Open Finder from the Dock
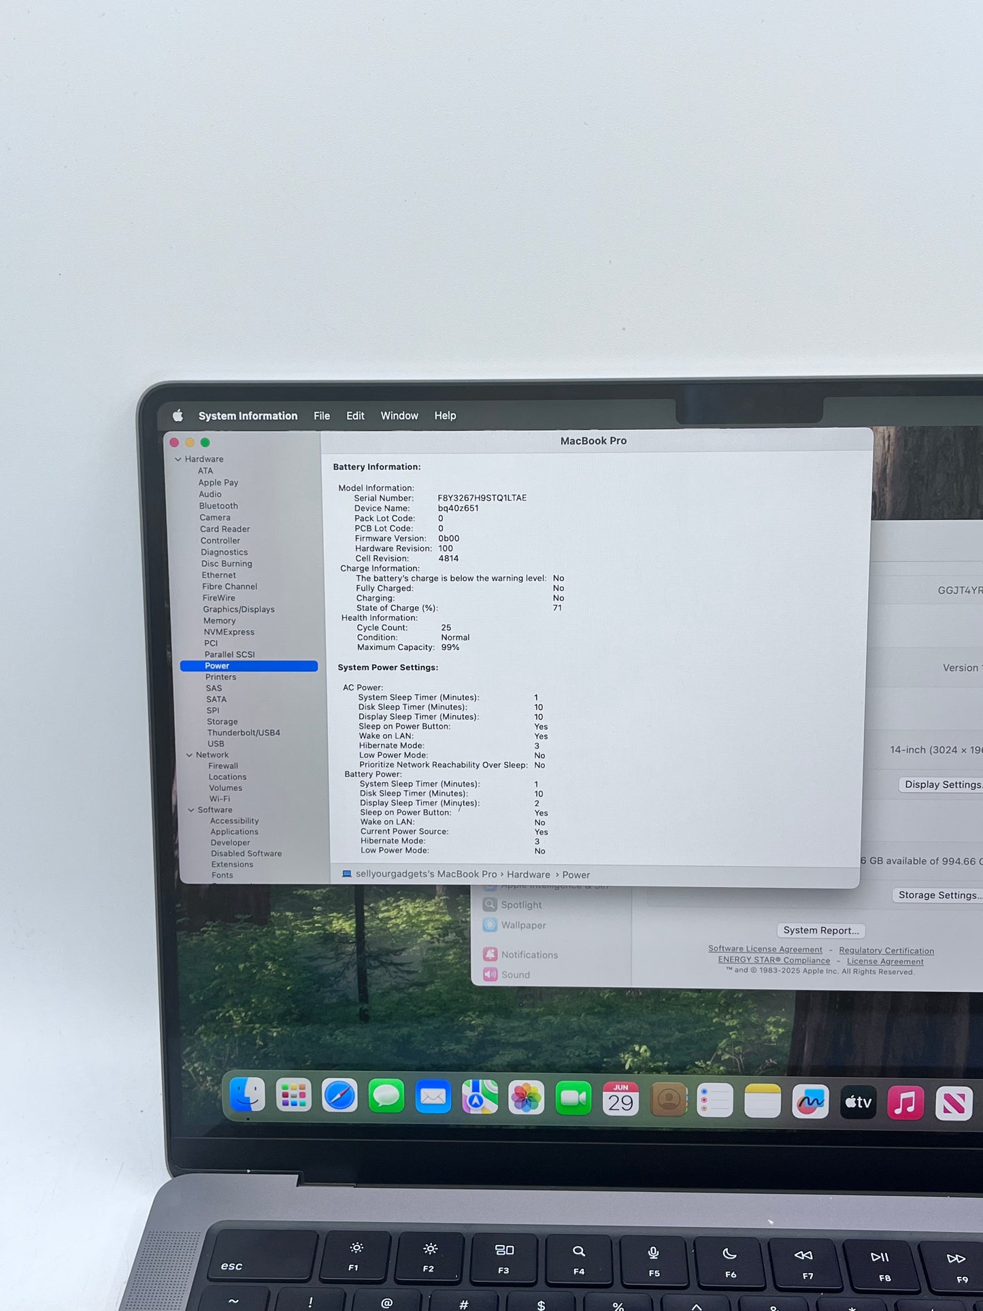983x1311 pixels. 247,1095
